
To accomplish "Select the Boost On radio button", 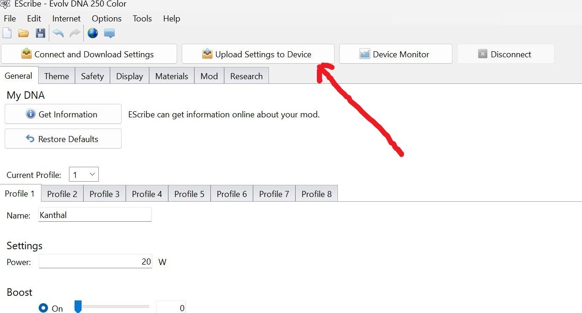I will point(44,308).
